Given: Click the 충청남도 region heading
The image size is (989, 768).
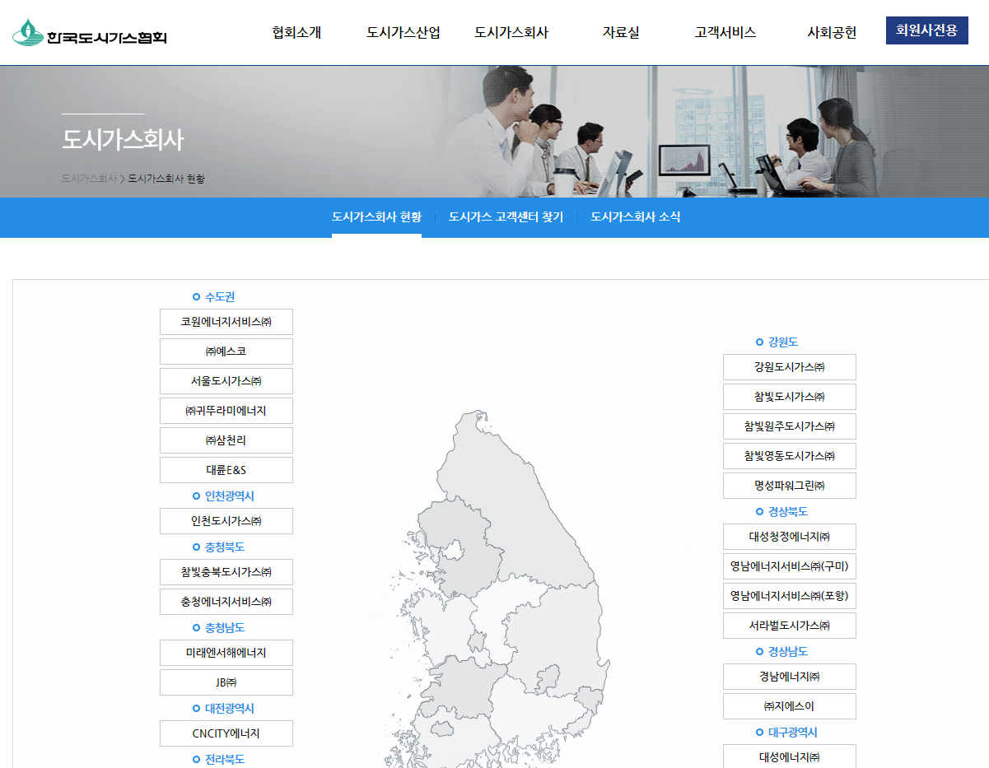Looking at the screenshot, I should (x=225, y=628).
